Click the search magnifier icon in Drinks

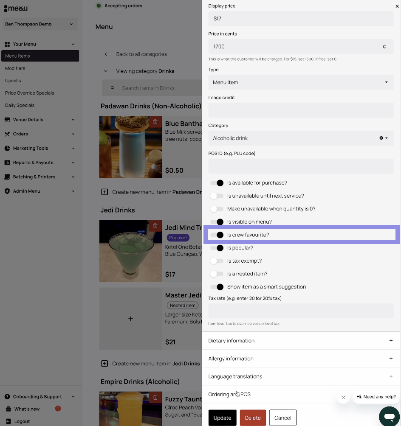(112, 88)
